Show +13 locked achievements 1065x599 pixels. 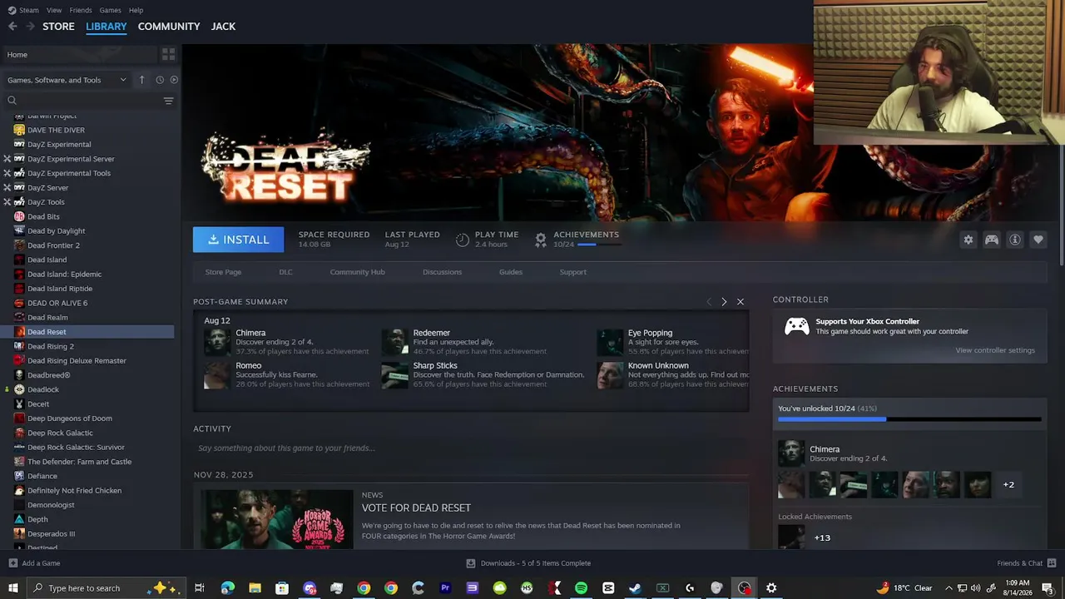point(822,537)
